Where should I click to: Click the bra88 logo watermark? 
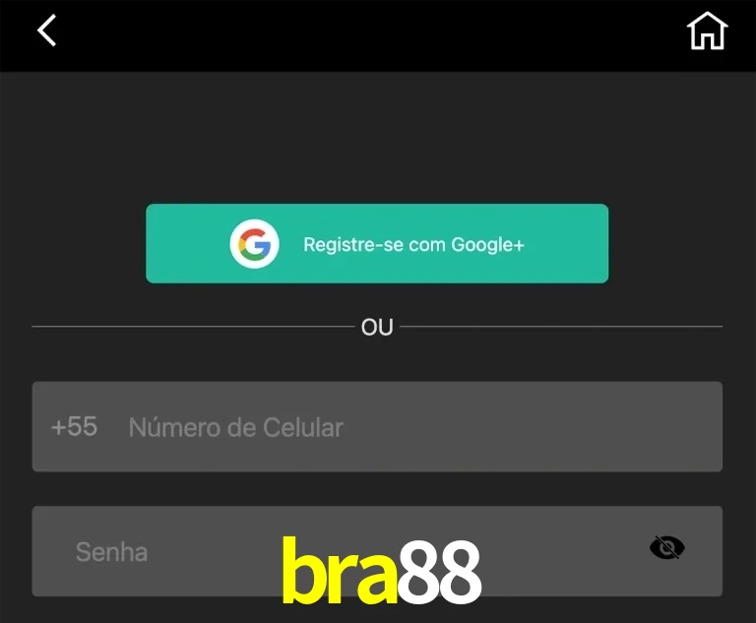point(381,571)
